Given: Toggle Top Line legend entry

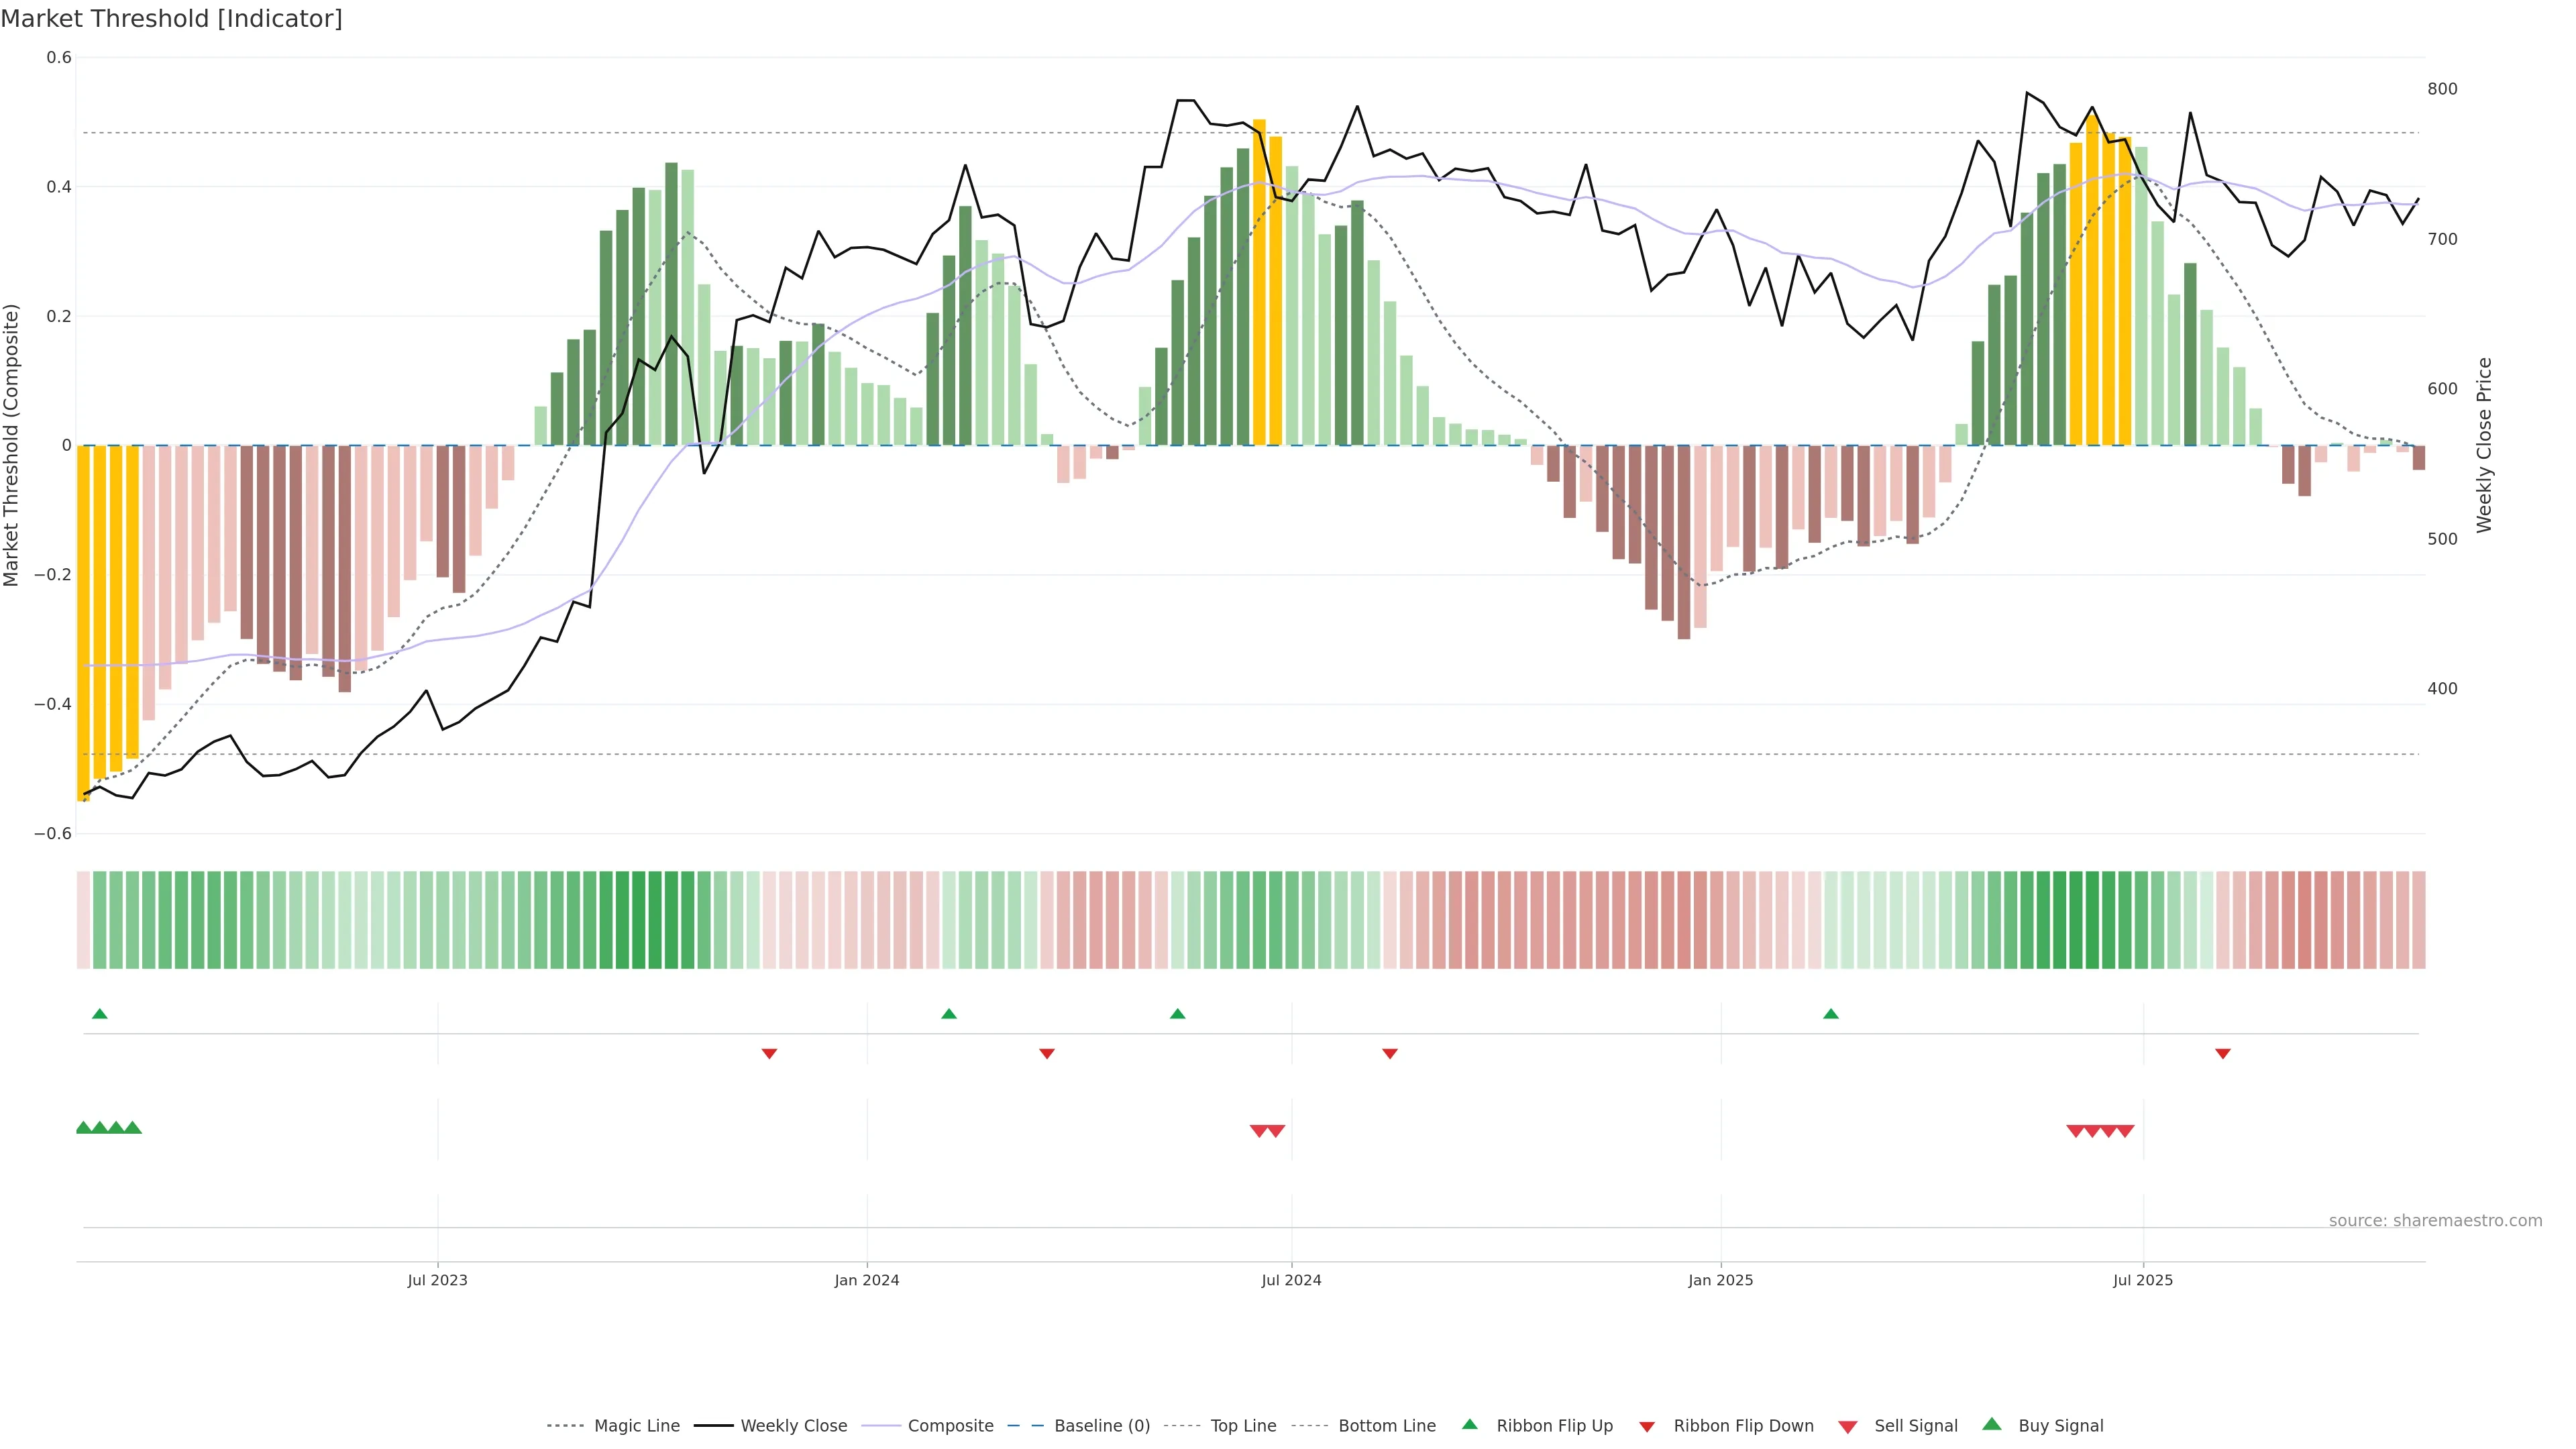Looking at the screenshot, I should (1243, 1426).
